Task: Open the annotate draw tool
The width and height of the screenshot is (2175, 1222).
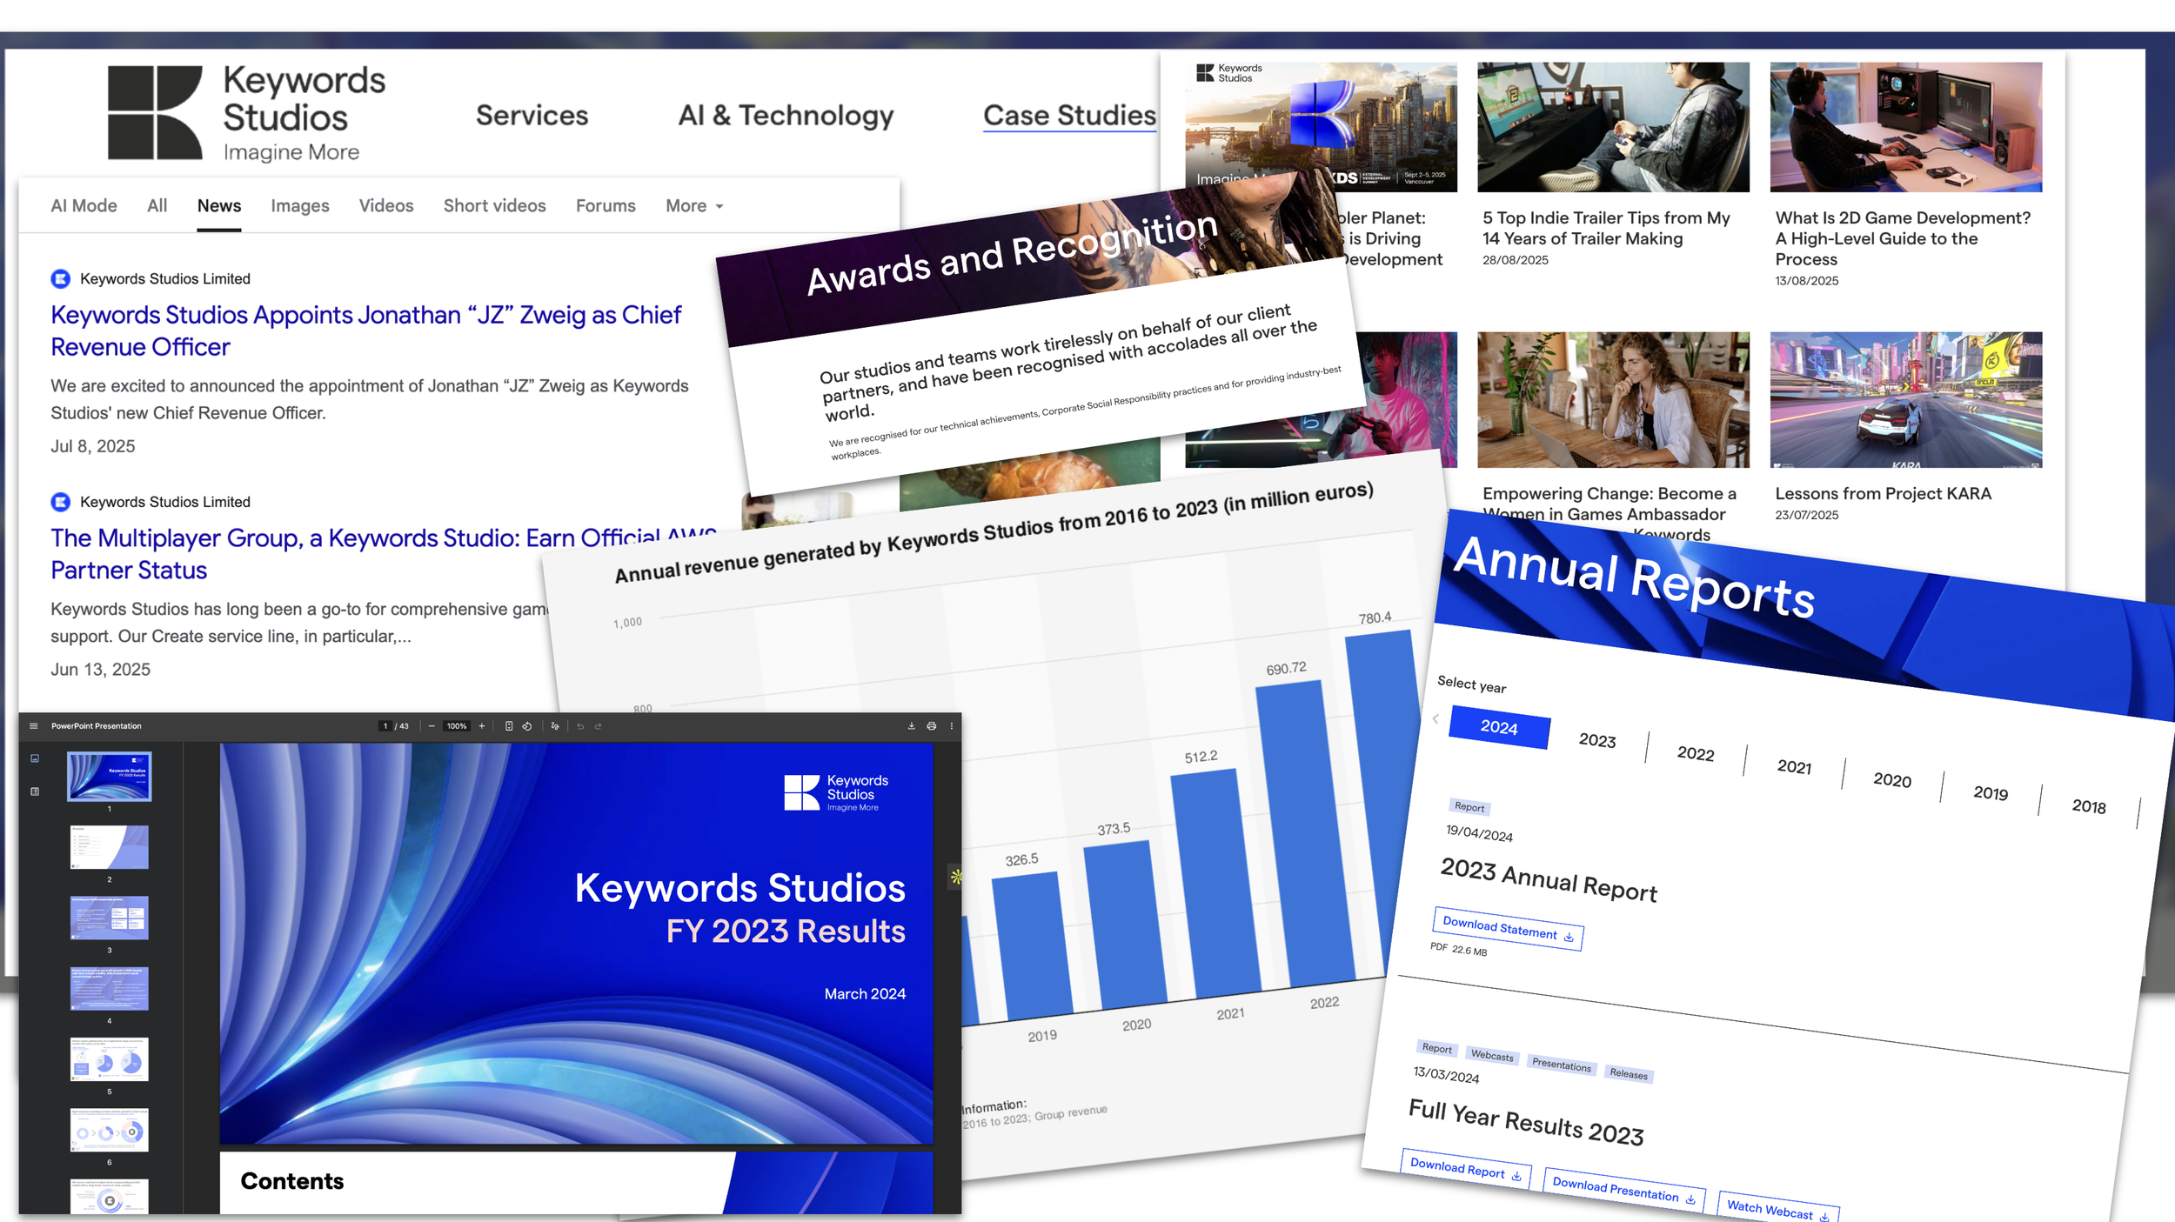Action: (x=555, y=726)
